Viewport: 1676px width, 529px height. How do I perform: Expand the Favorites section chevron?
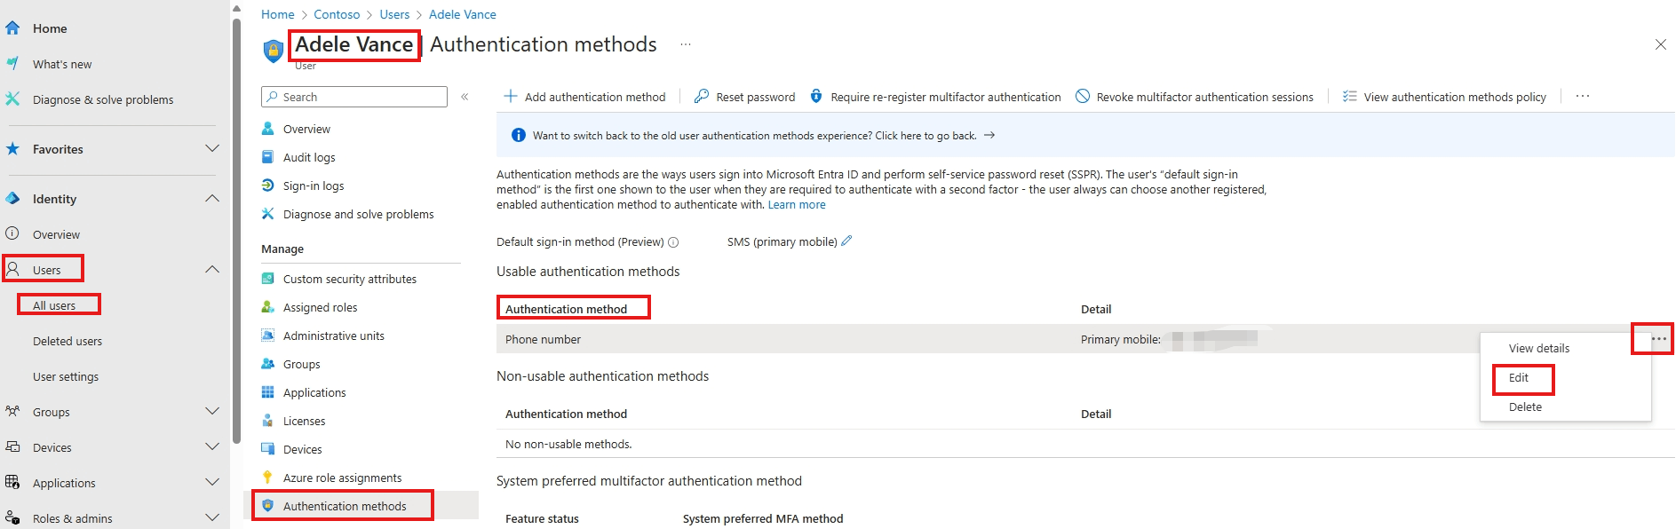[x=212, y=148]
